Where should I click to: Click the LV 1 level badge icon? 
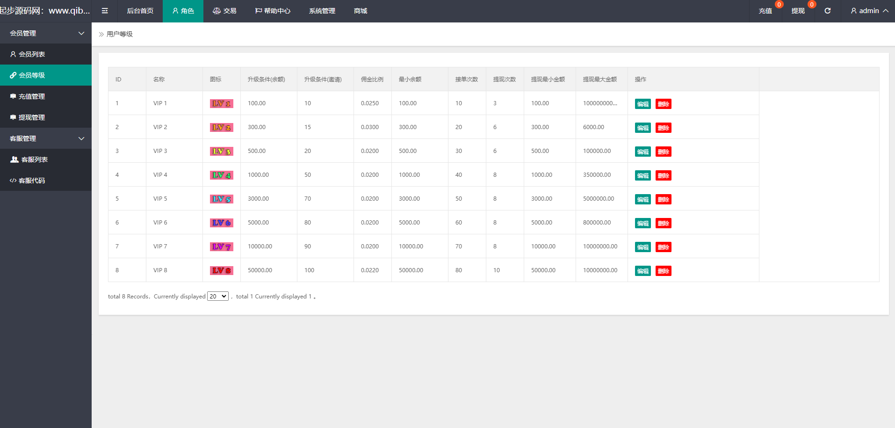click(x=221, y=104)
